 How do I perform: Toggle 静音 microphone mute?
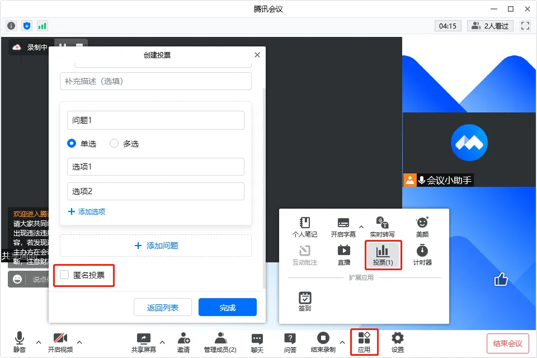click(x=20, y=342)
